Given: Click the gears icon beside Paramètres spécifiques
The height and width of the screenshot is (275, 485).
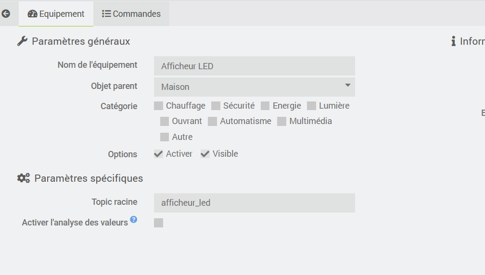Looking at the screenshot, I should click(24, 178).
